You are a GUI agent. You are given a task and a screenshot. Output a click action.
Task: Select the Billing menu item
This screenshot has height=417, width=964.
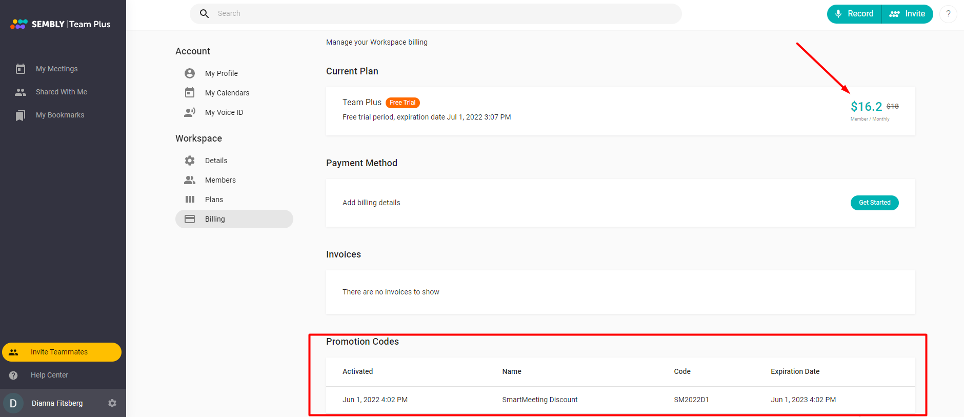234,219
